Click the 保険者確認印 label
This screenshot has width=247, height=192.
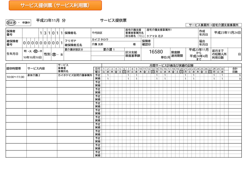point(146,43)
